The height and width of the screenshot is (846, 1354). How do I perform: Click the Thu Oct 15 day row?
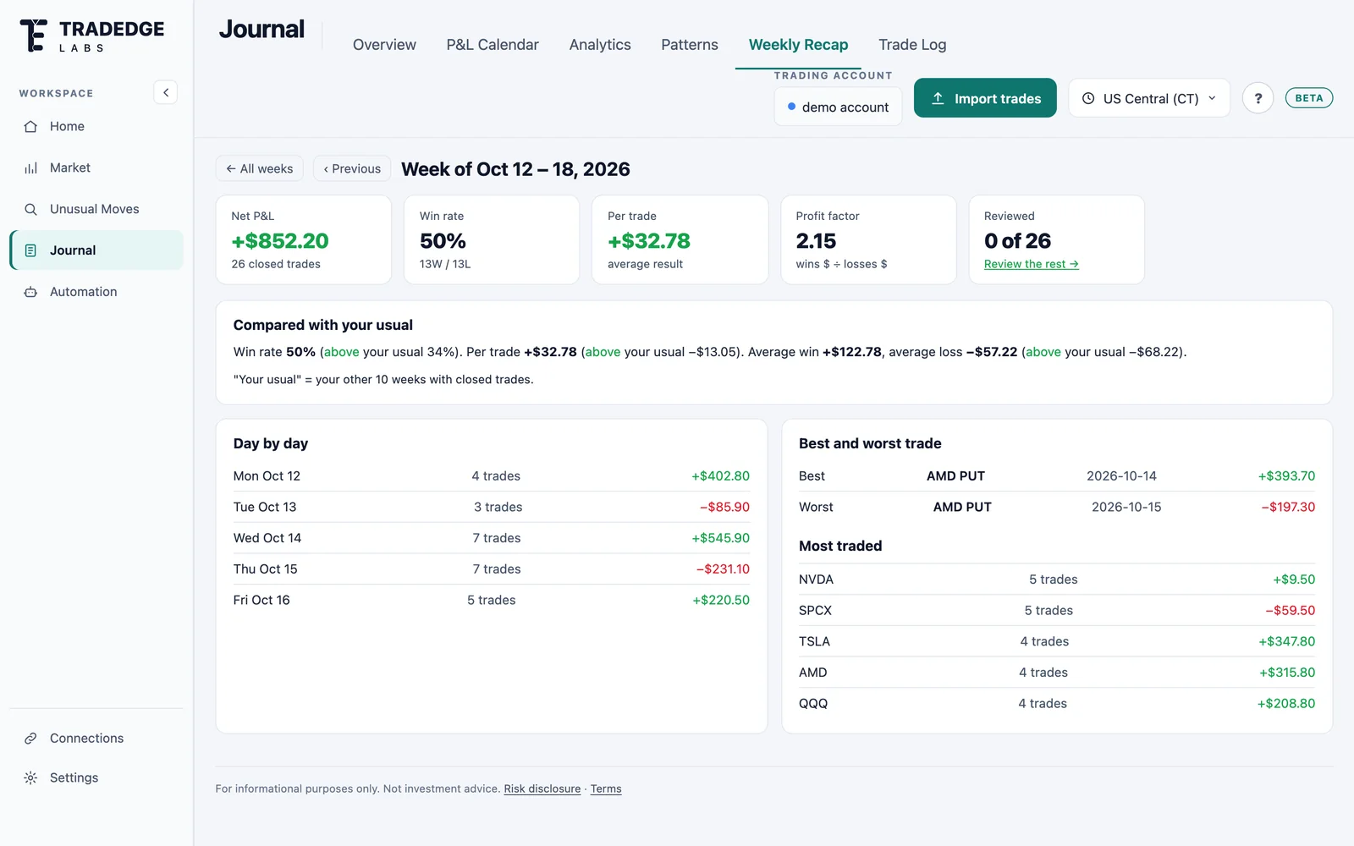tap(492, 569)
